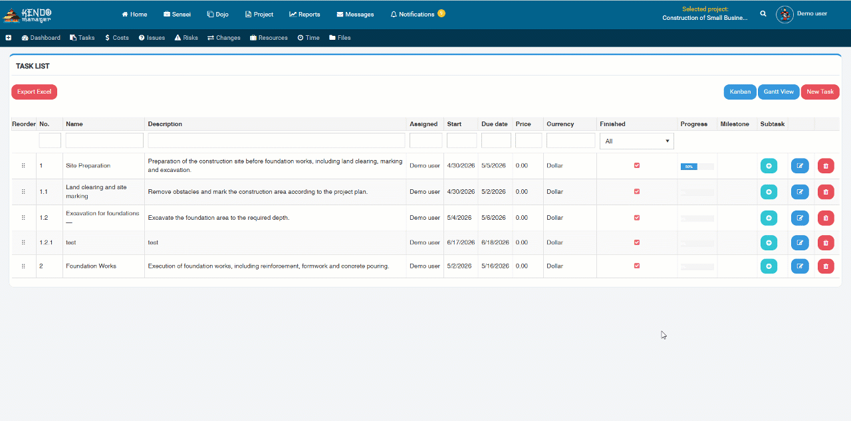Screen dimensions: 851x421
Task: Go to the Files tab
Action: [340, 38]
